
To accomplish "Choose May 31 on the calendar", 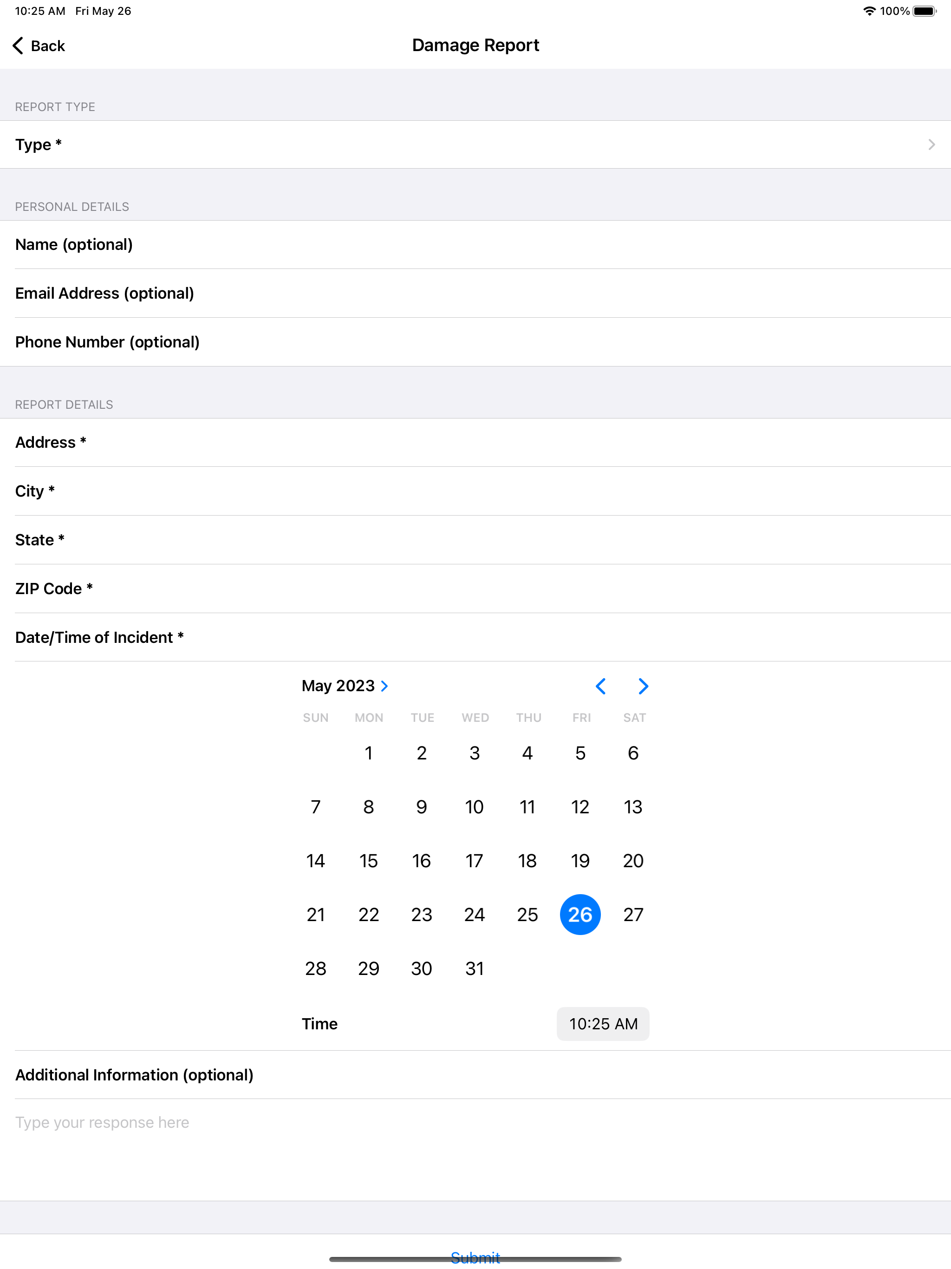I will [x=475, y=968].
